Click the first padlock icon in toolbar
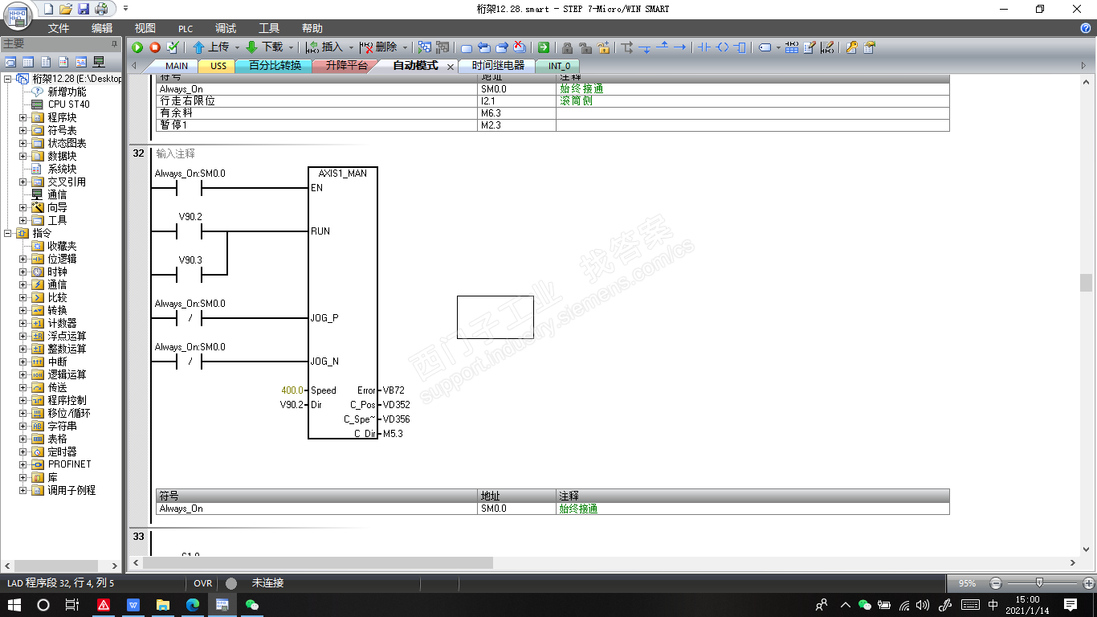 567,47
